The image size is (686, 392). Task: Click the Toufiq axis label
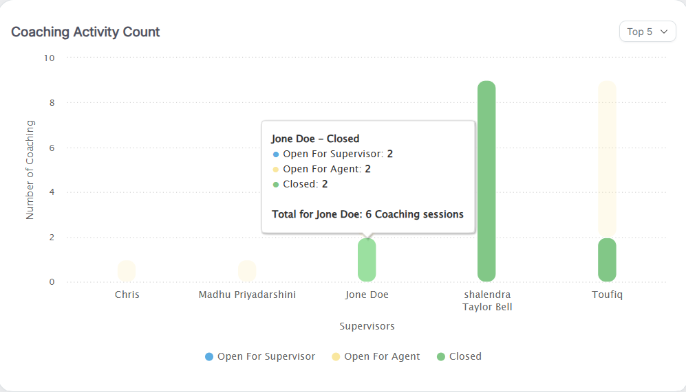tap(607, 295)
